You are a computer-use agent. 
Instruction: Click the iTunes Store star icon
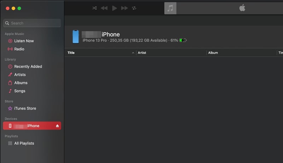(x=10, y=108)
